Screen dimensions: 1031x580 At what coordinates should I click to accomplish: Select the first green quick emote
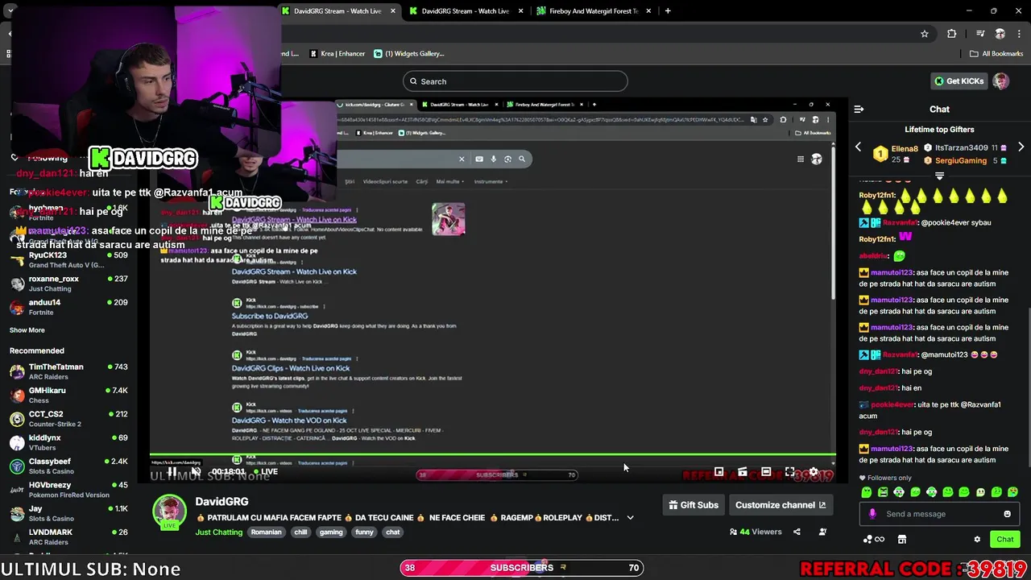867,492
